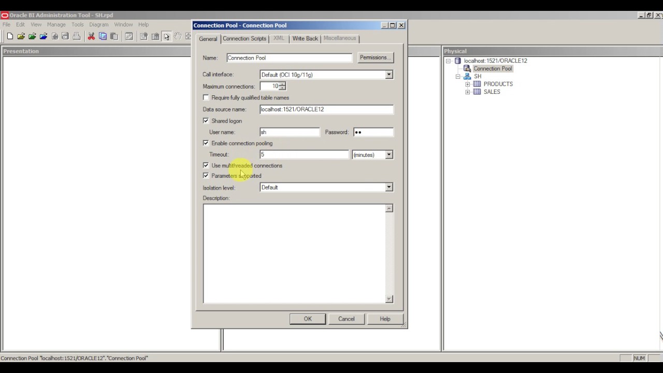Click the Data source name field
Image resolution: width=663 pixels, height=373 pixels.
click(x=326, y=109)
